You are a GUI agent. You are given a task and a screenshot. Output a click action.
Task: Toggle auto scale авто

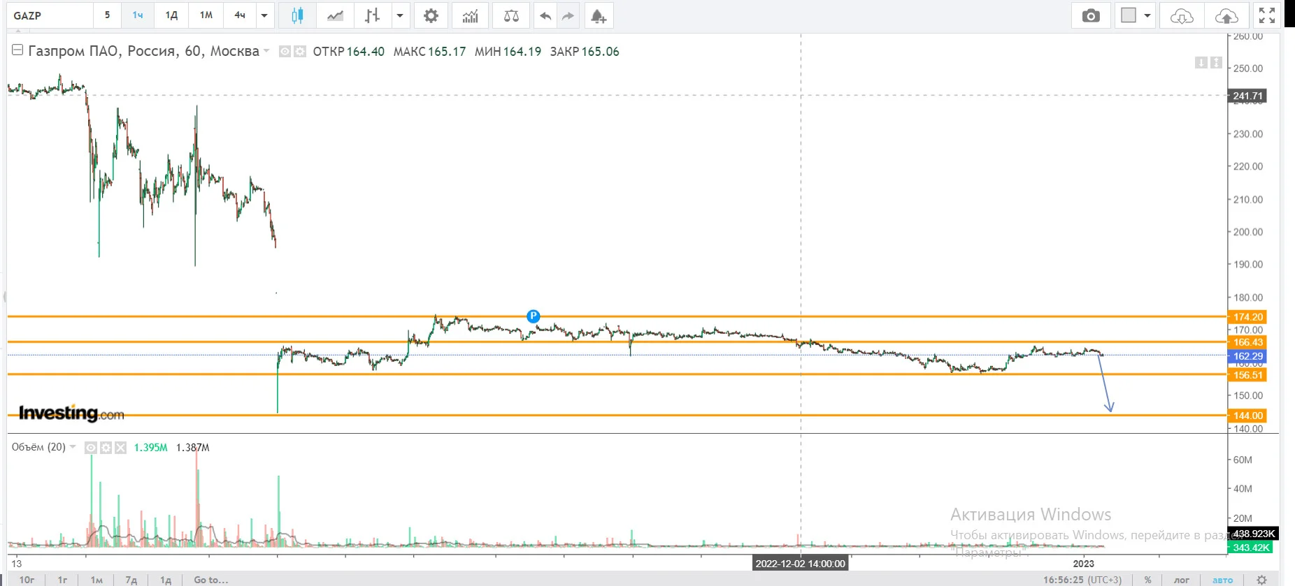click(x=1223, y=580)
